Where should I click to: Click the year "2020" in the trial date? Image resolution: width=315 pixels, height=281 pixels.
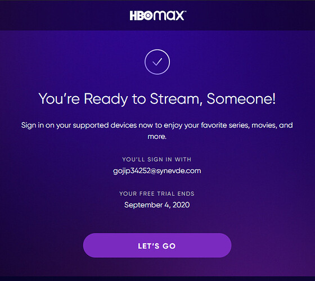[x=181, y=205]
